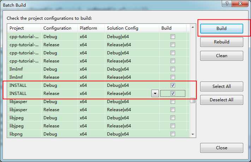Viewport: 251px width, 162px height.
Task: Open the Solution Config dropdown on INSTALL Release
Action: (x=155, y=94)
